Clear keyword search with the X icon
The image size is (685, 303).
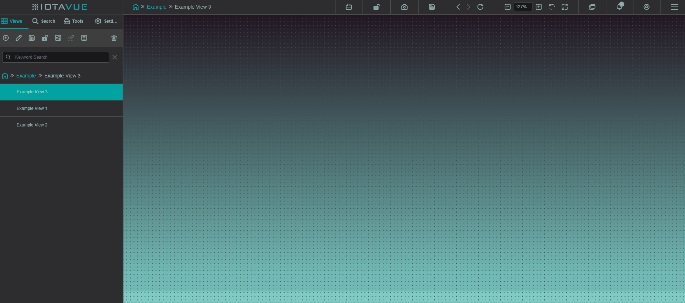(x=115, y=57)
